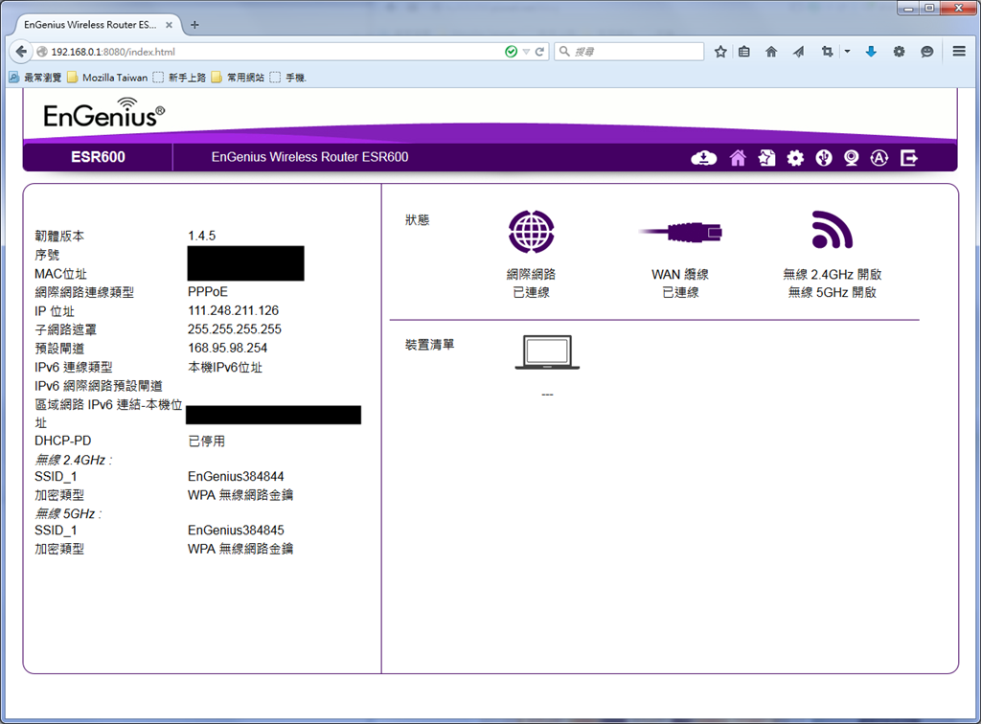Open the cloud download icon in router header
Image resolution: width=981 pixels, height=724 pixels.
point(704,158)
